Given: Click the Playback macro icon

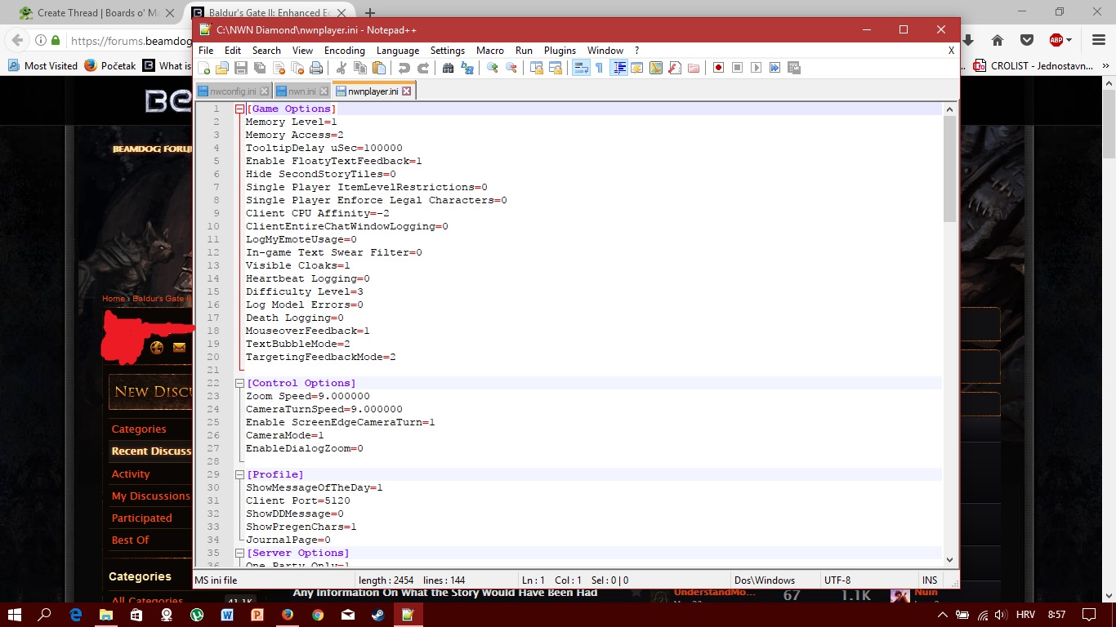Looking at the screenshot, I should click(x=756, y=68).
